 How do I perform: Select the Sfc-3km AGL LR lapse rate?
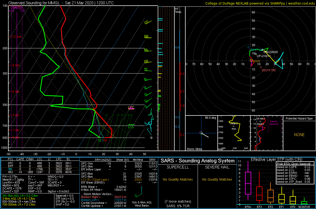click(x=20, y=196)
